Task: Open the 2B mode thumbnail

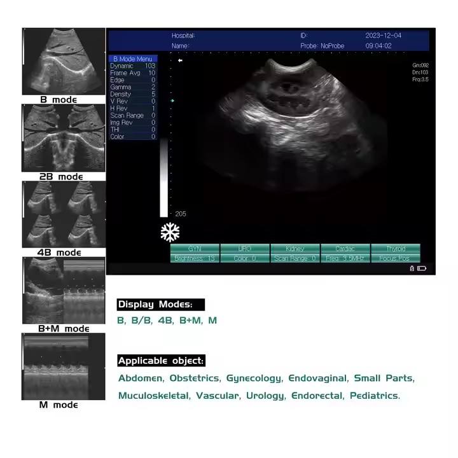Action: pyautogui.click(x=64, y=138)
